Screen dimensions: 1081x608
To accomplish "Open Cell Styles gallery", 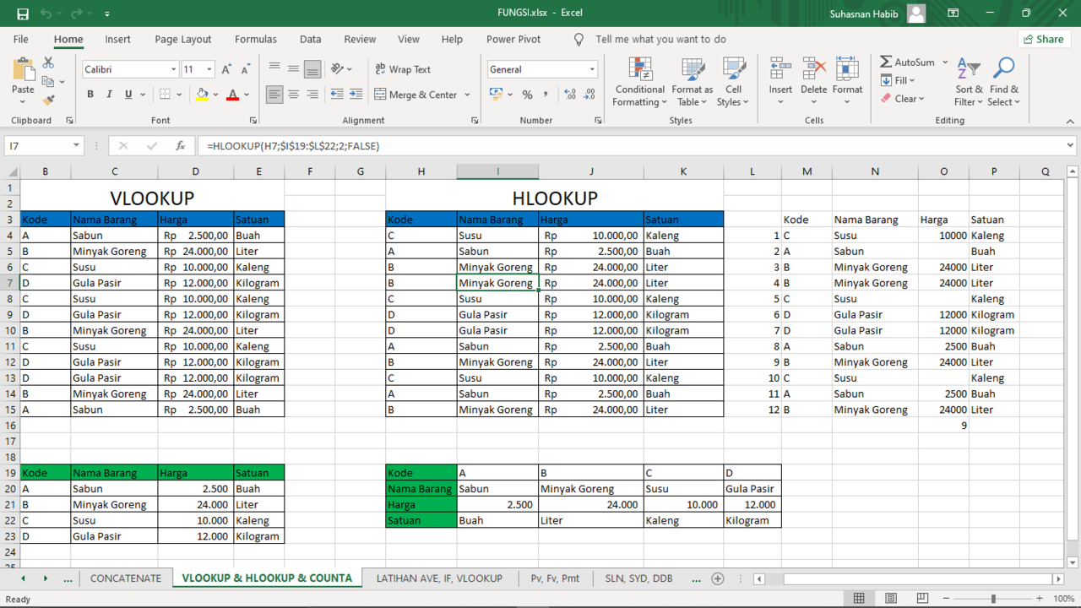I will pos(733,83).
